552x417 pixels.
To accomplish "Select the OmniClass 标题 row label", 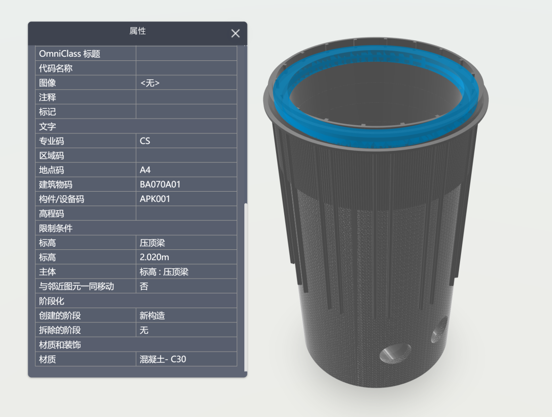I will [70, 54].
